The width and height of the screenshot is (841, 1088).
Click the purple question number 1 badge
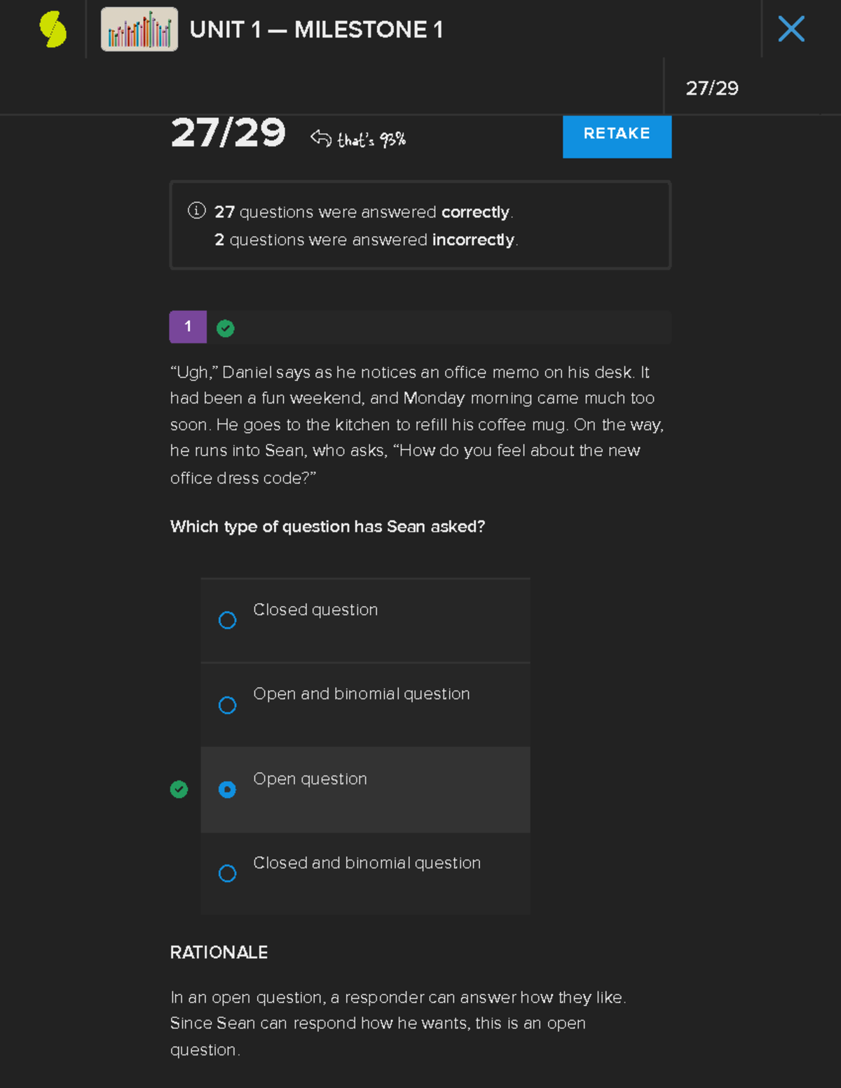(188, 326)
